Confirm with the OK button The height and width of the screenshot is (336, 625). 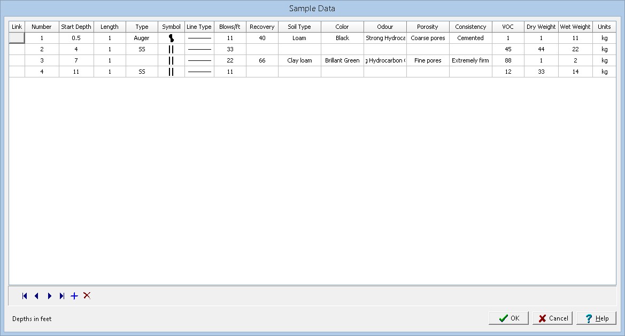click(508, 318)
